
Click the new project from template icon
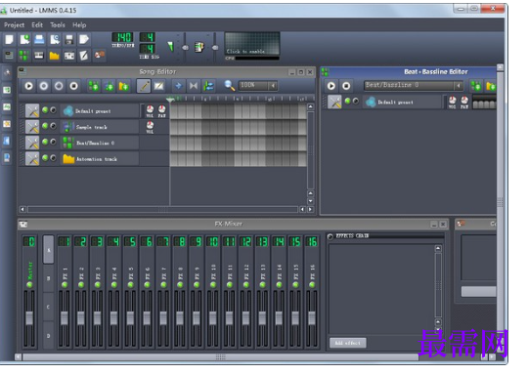[x=24, y=40]
